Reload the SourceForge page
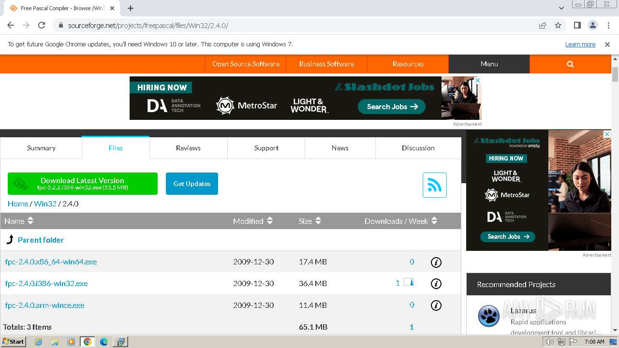Image resolution: width=619 pixels, height=348 pixels. click(42, 25)
